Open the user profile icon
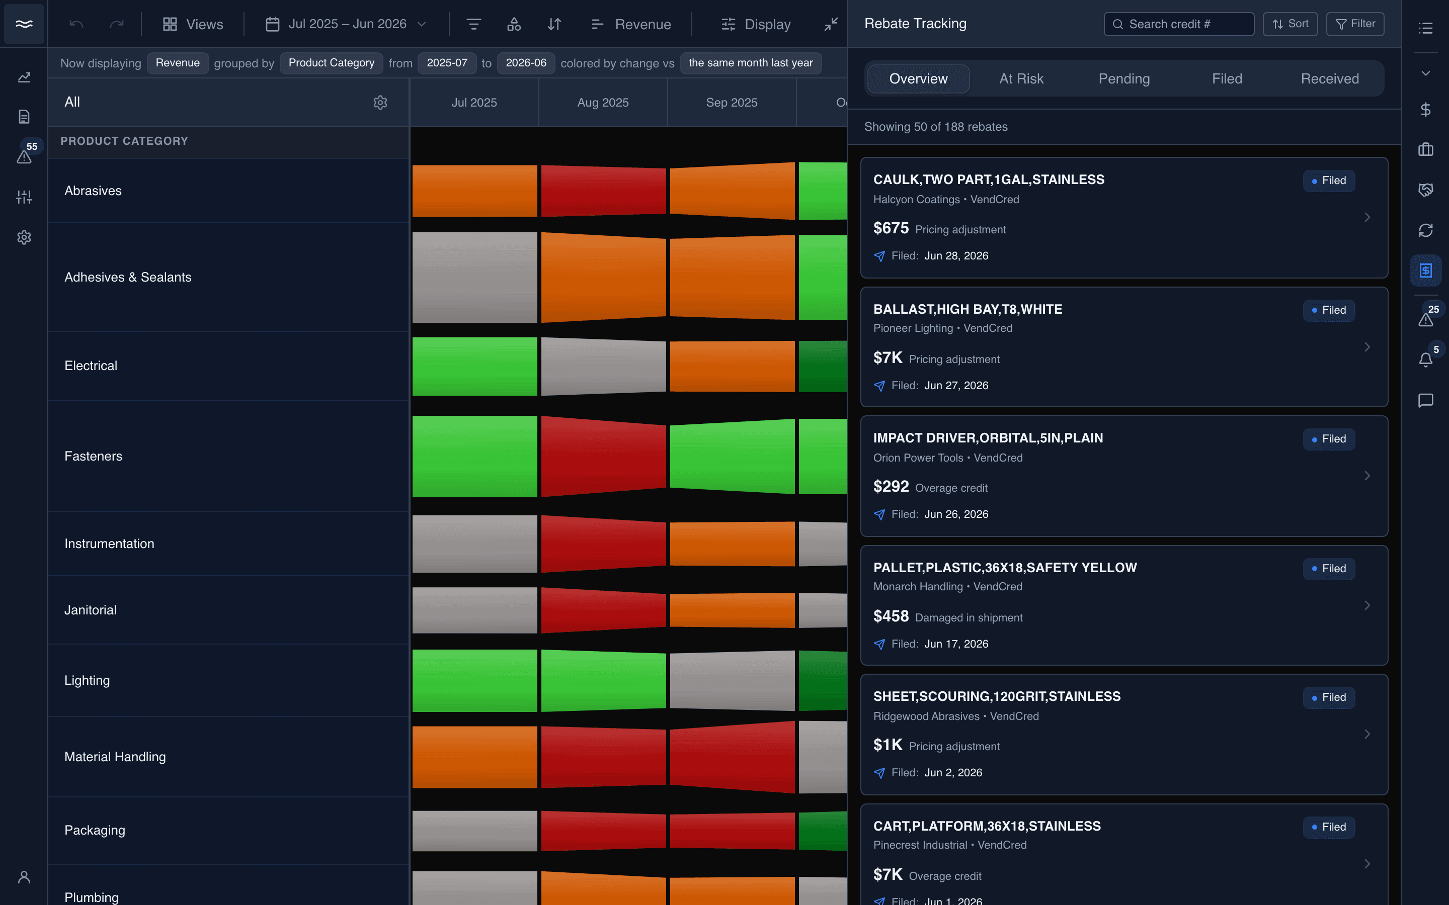1449x905 pixels. click(x=24, y=877)
